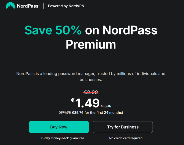
Task: Open the Try for Business option
Action: 123,127
